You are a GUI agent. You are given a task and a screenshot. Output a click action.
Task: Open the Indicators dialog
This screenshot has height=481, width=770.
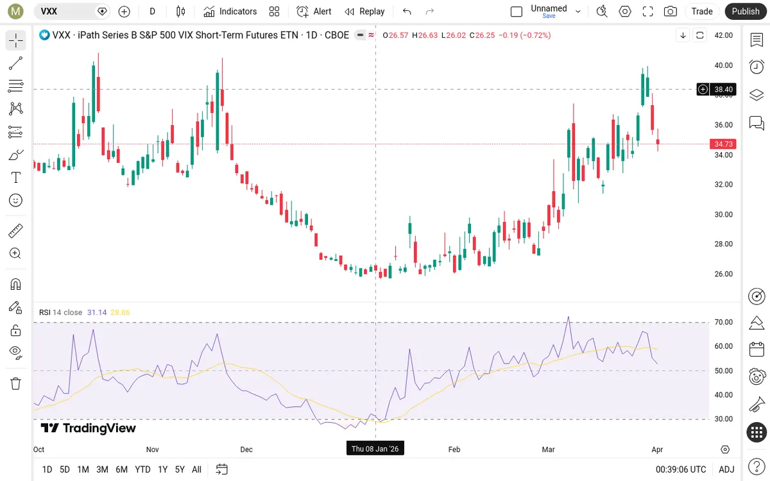[x=230, y=12]
